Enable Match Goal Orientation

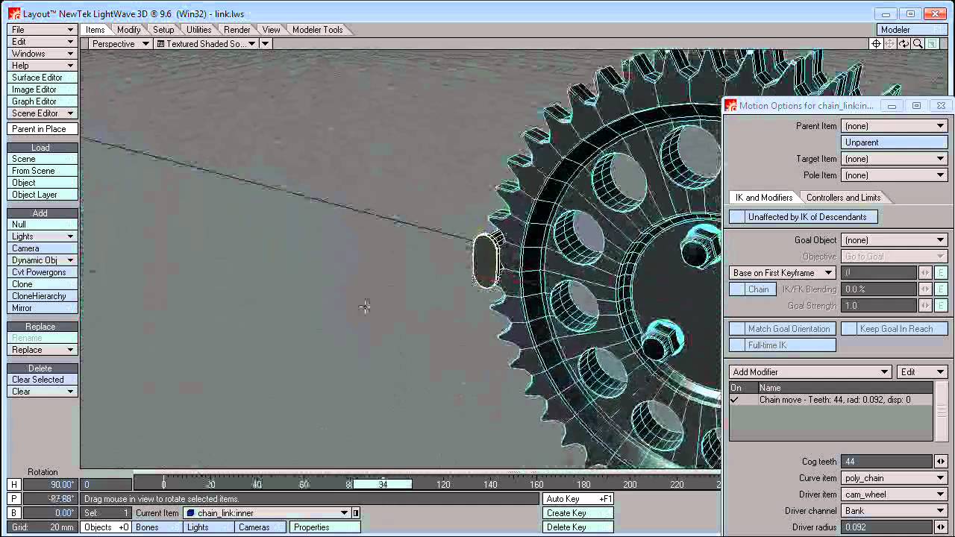pos(782,329)
